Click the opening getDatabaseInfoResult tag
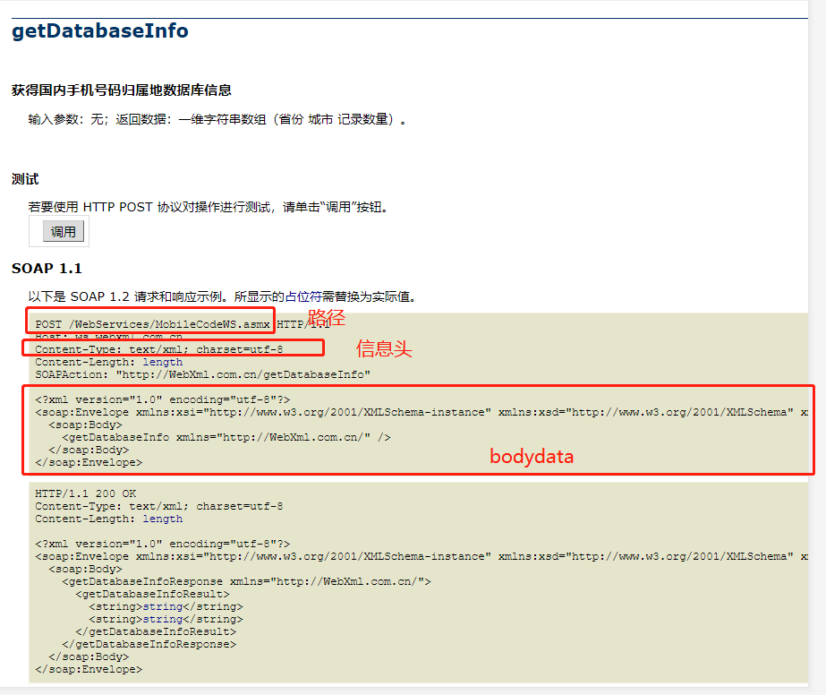This screenshot has height=695, width=826. 152,594
